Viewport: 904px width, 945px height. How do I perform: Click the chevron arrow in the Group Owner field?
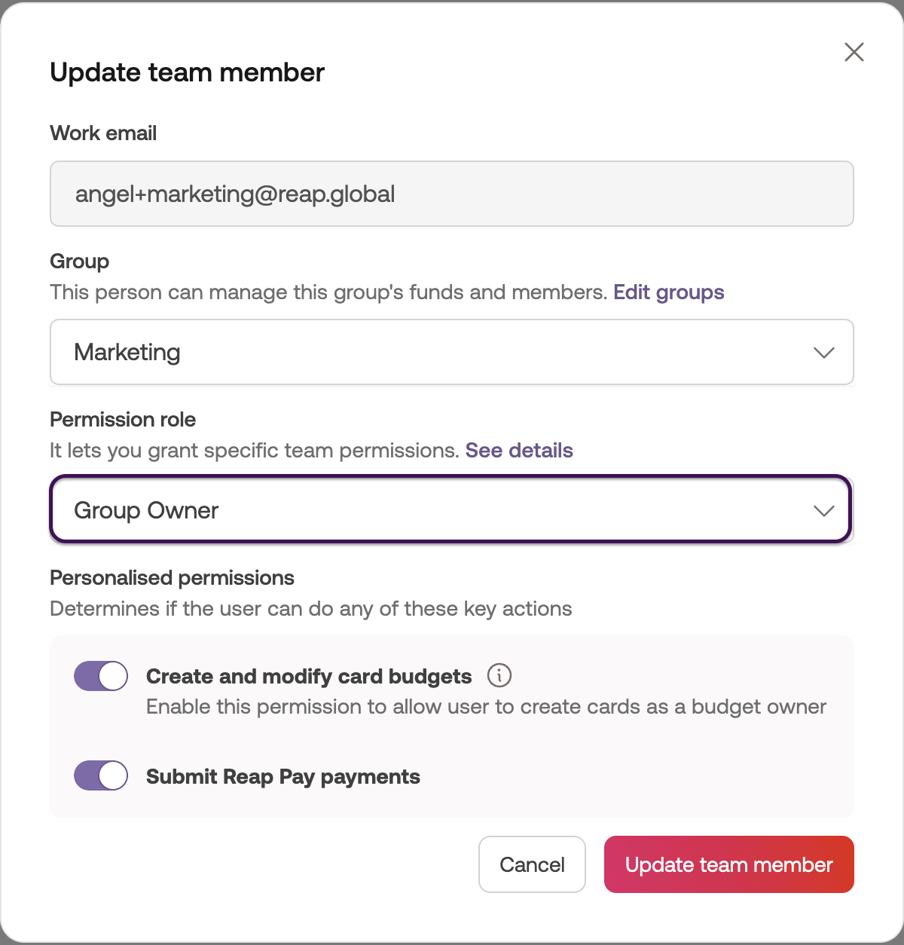coord(823,511)
